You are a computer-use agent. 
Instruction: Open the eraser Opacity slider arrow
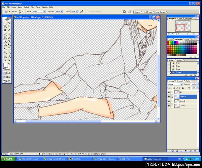click(x=62, y=11)
